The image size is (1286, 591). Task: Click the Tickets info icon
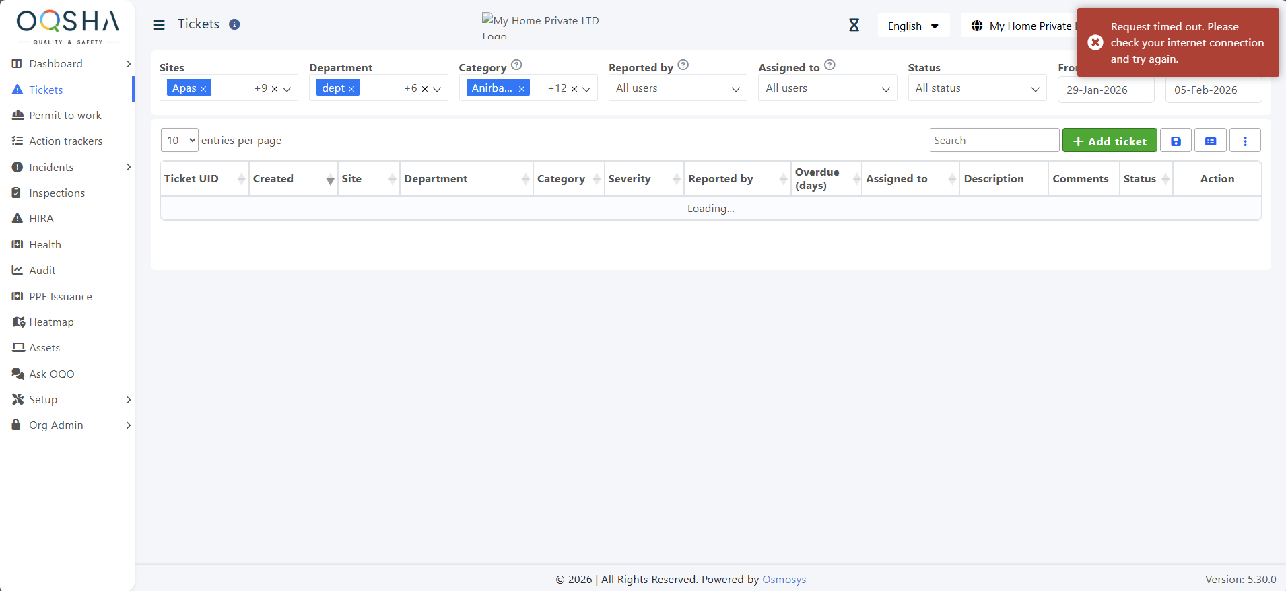(234, 24)
